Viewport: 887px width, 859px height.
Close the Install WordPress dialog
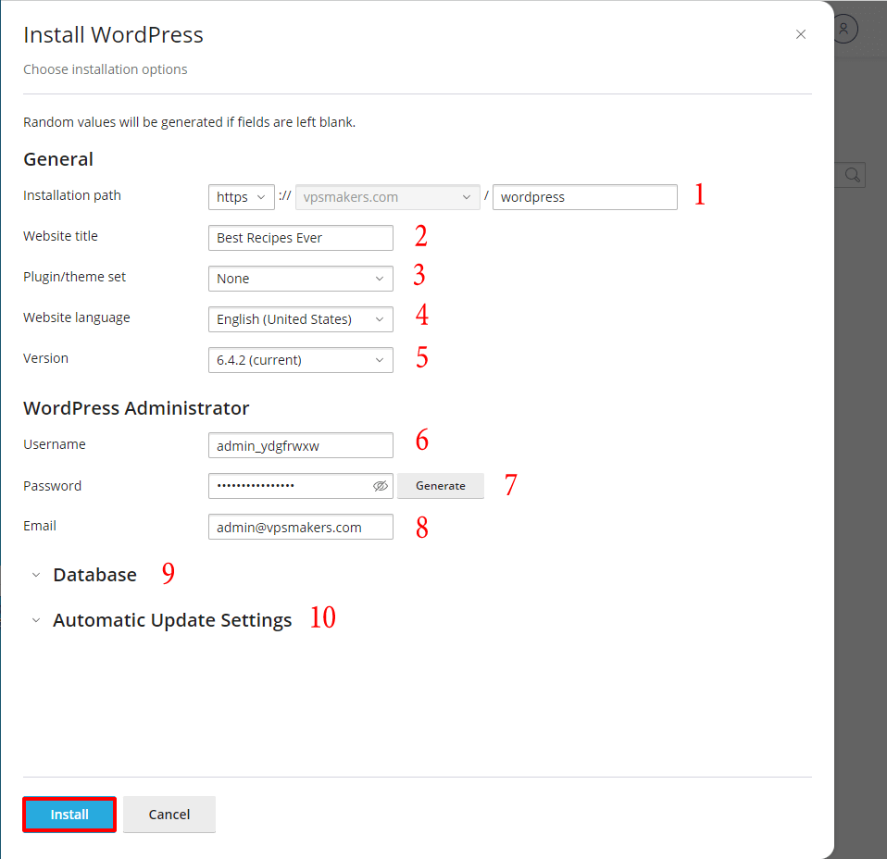coord(801,34)
